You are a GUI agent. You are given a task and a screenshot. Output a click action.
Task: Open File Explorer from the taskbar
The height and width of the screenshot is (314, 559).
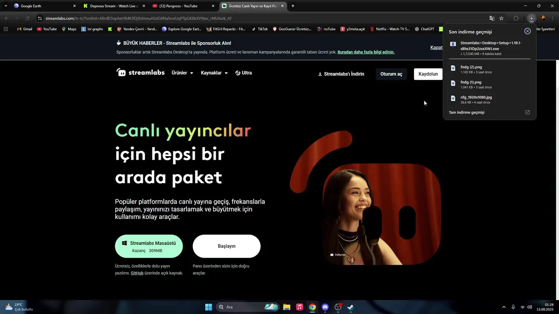[286, 307]
